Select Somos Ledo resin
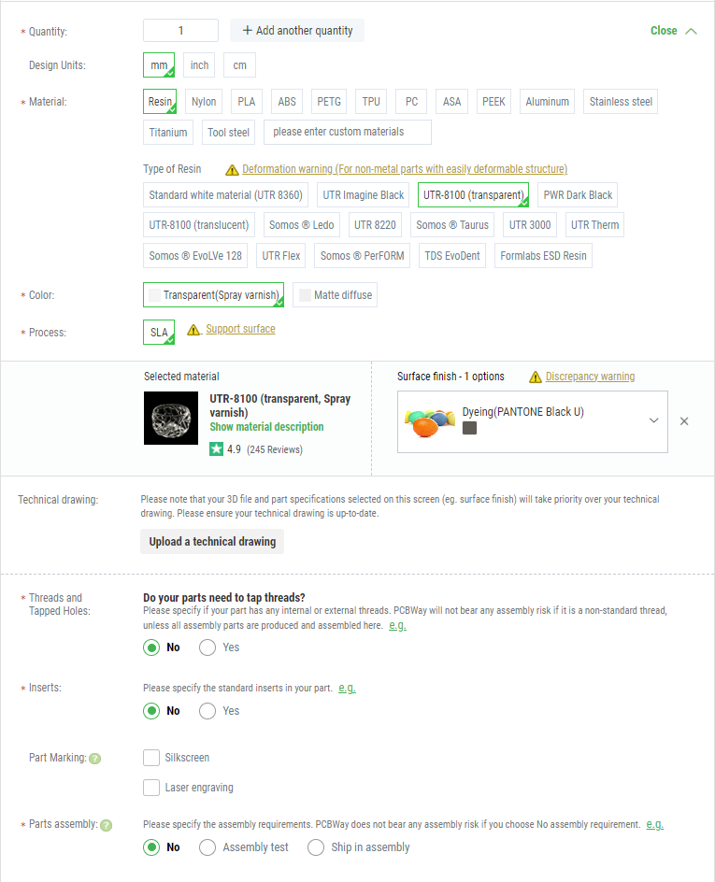 coord(302,225)
